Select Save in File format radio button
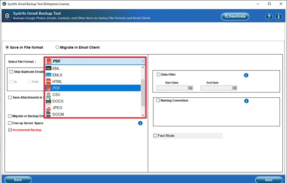The width and height of the screenshot is (287, 183). pos(7,47)
